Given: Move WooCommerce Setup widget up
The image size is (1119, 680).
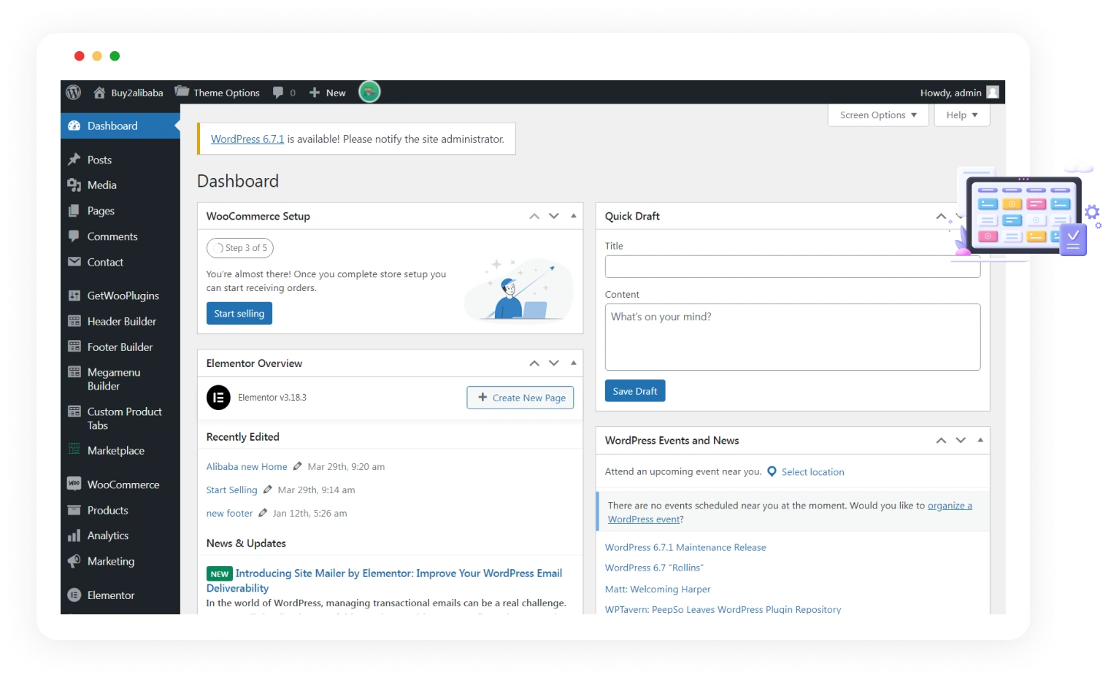Looking at the screenshot, I should [x=534, y=216].
